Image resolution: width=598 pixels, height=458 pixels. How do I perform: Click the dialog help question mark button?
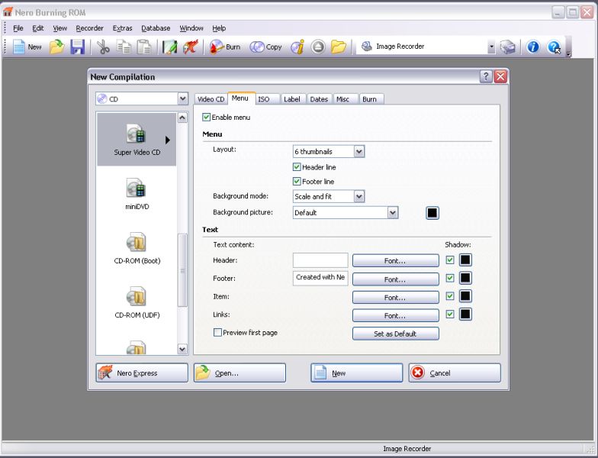coord(485,76)
